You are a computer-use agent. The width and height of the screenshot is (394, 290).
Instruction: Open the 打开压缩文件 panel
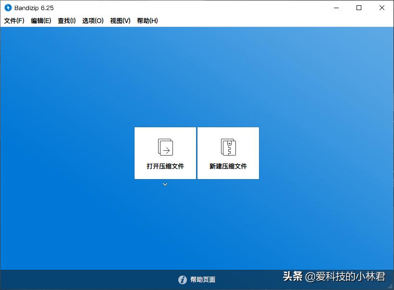[x=165, y=153]
